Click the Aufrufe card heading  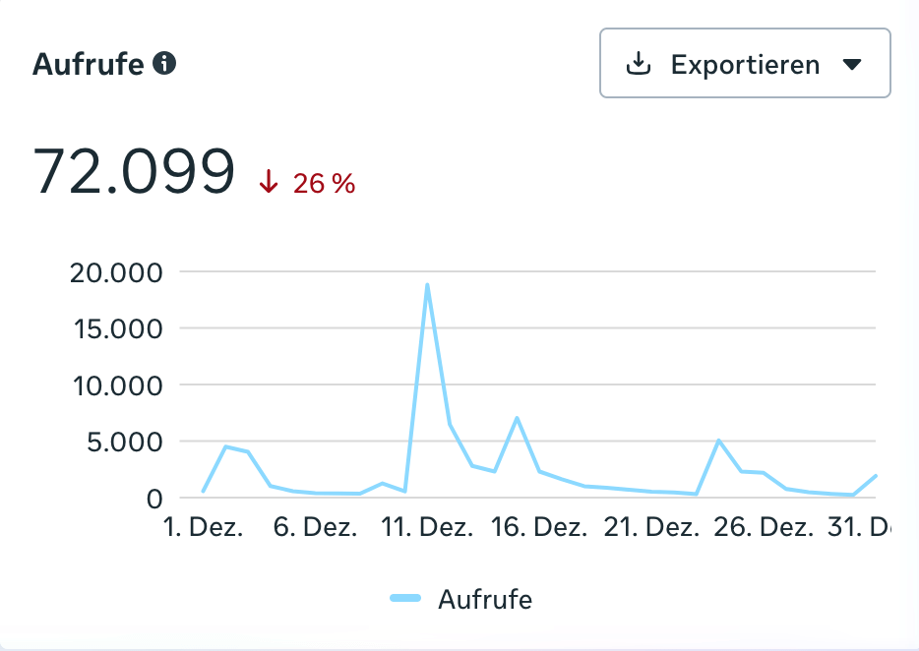(89, 65)
